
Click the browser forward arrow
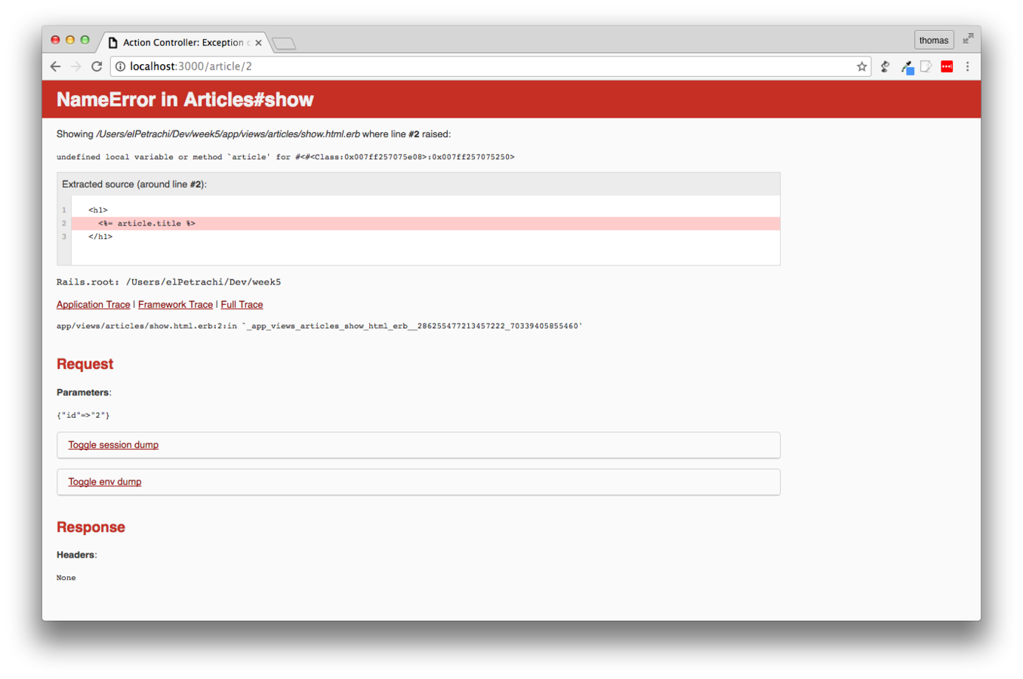pyautogui.click(x=75, y=66)
